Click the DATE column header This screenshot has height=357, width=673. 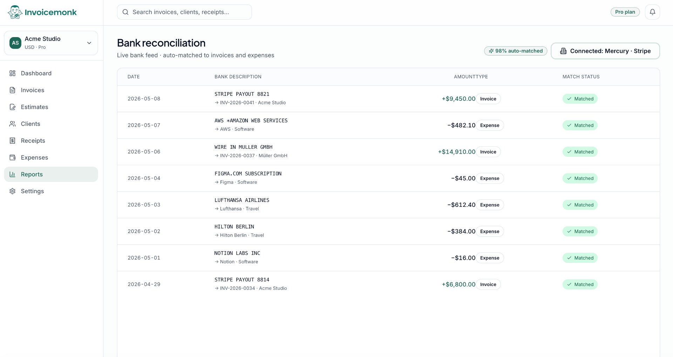click(134, 77)
